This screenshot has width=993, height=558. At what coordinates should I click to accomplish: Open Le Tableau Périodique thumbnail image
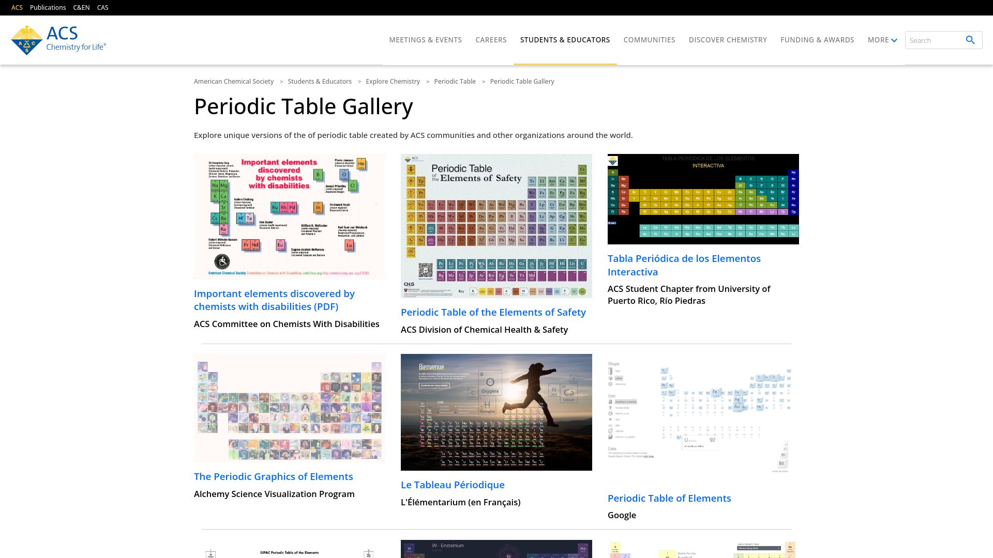[x=496, y=412]
